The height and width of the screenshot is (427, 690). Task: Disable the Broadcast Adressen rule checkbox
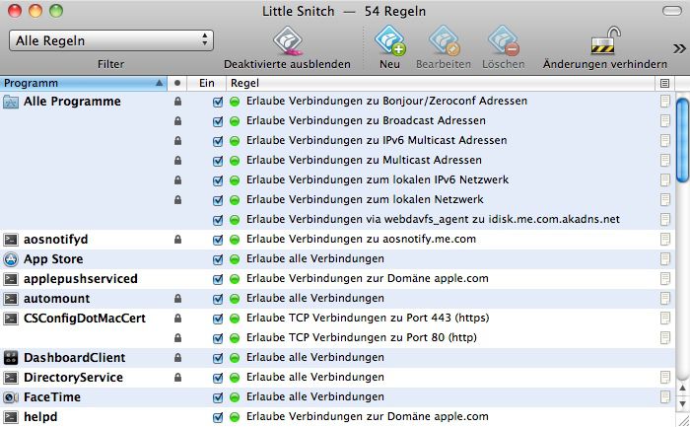[218, 121]
